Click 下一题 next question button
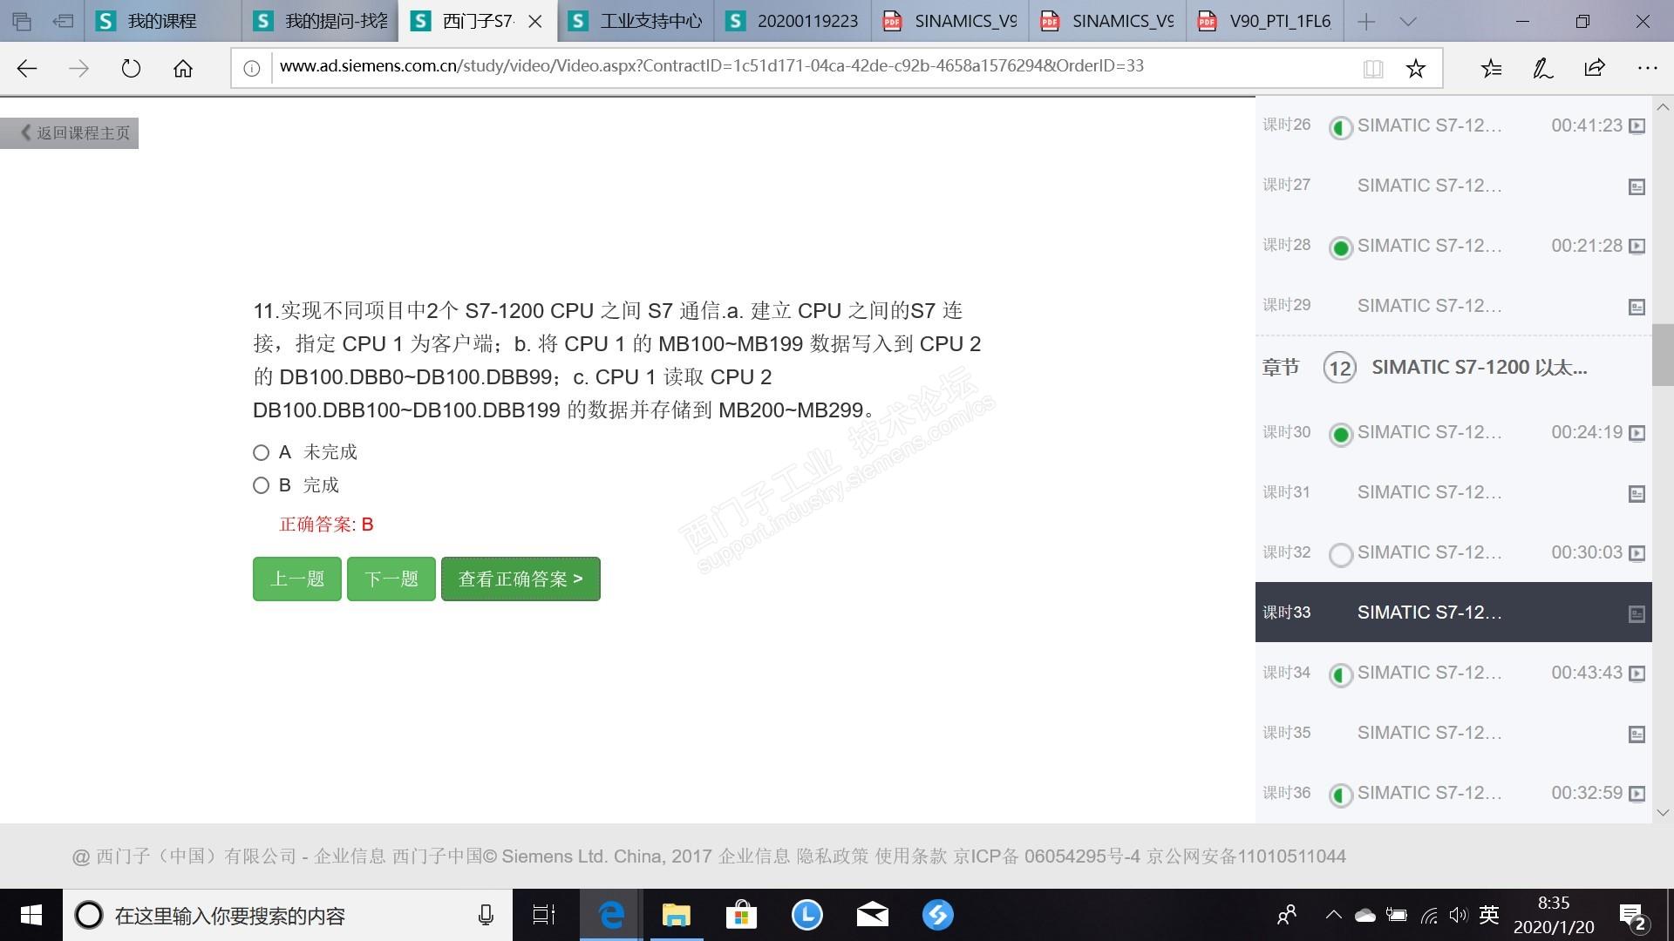 coord(391,579)
